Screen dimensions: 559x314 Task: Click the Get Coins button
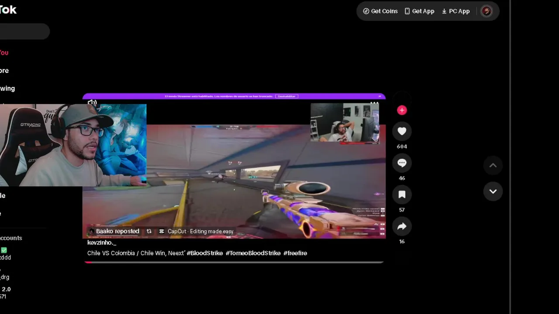click(x=380, y=11)
